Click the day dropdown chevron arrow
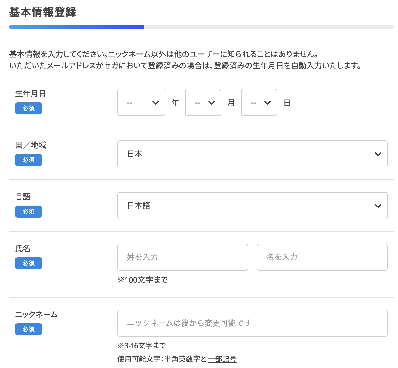Image resolution: width=398 pixels, height=368 pixels. click(x=267, y=102)
